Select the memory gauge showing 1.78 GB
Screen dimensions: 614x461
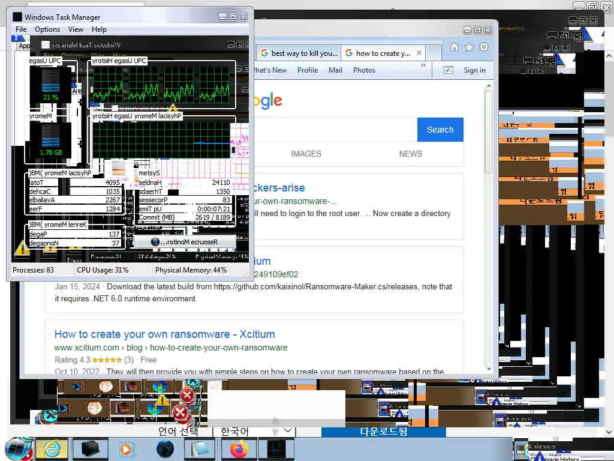coord(50,140)
